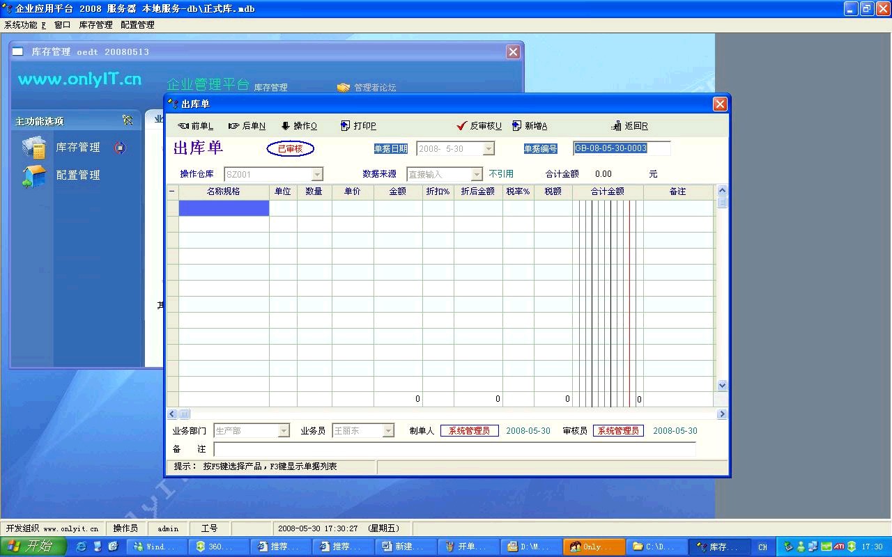Screen dimensions: 892x557
Task: Expand the 操作仓库 warehouse dropdown
Action: tap(317, 174)
